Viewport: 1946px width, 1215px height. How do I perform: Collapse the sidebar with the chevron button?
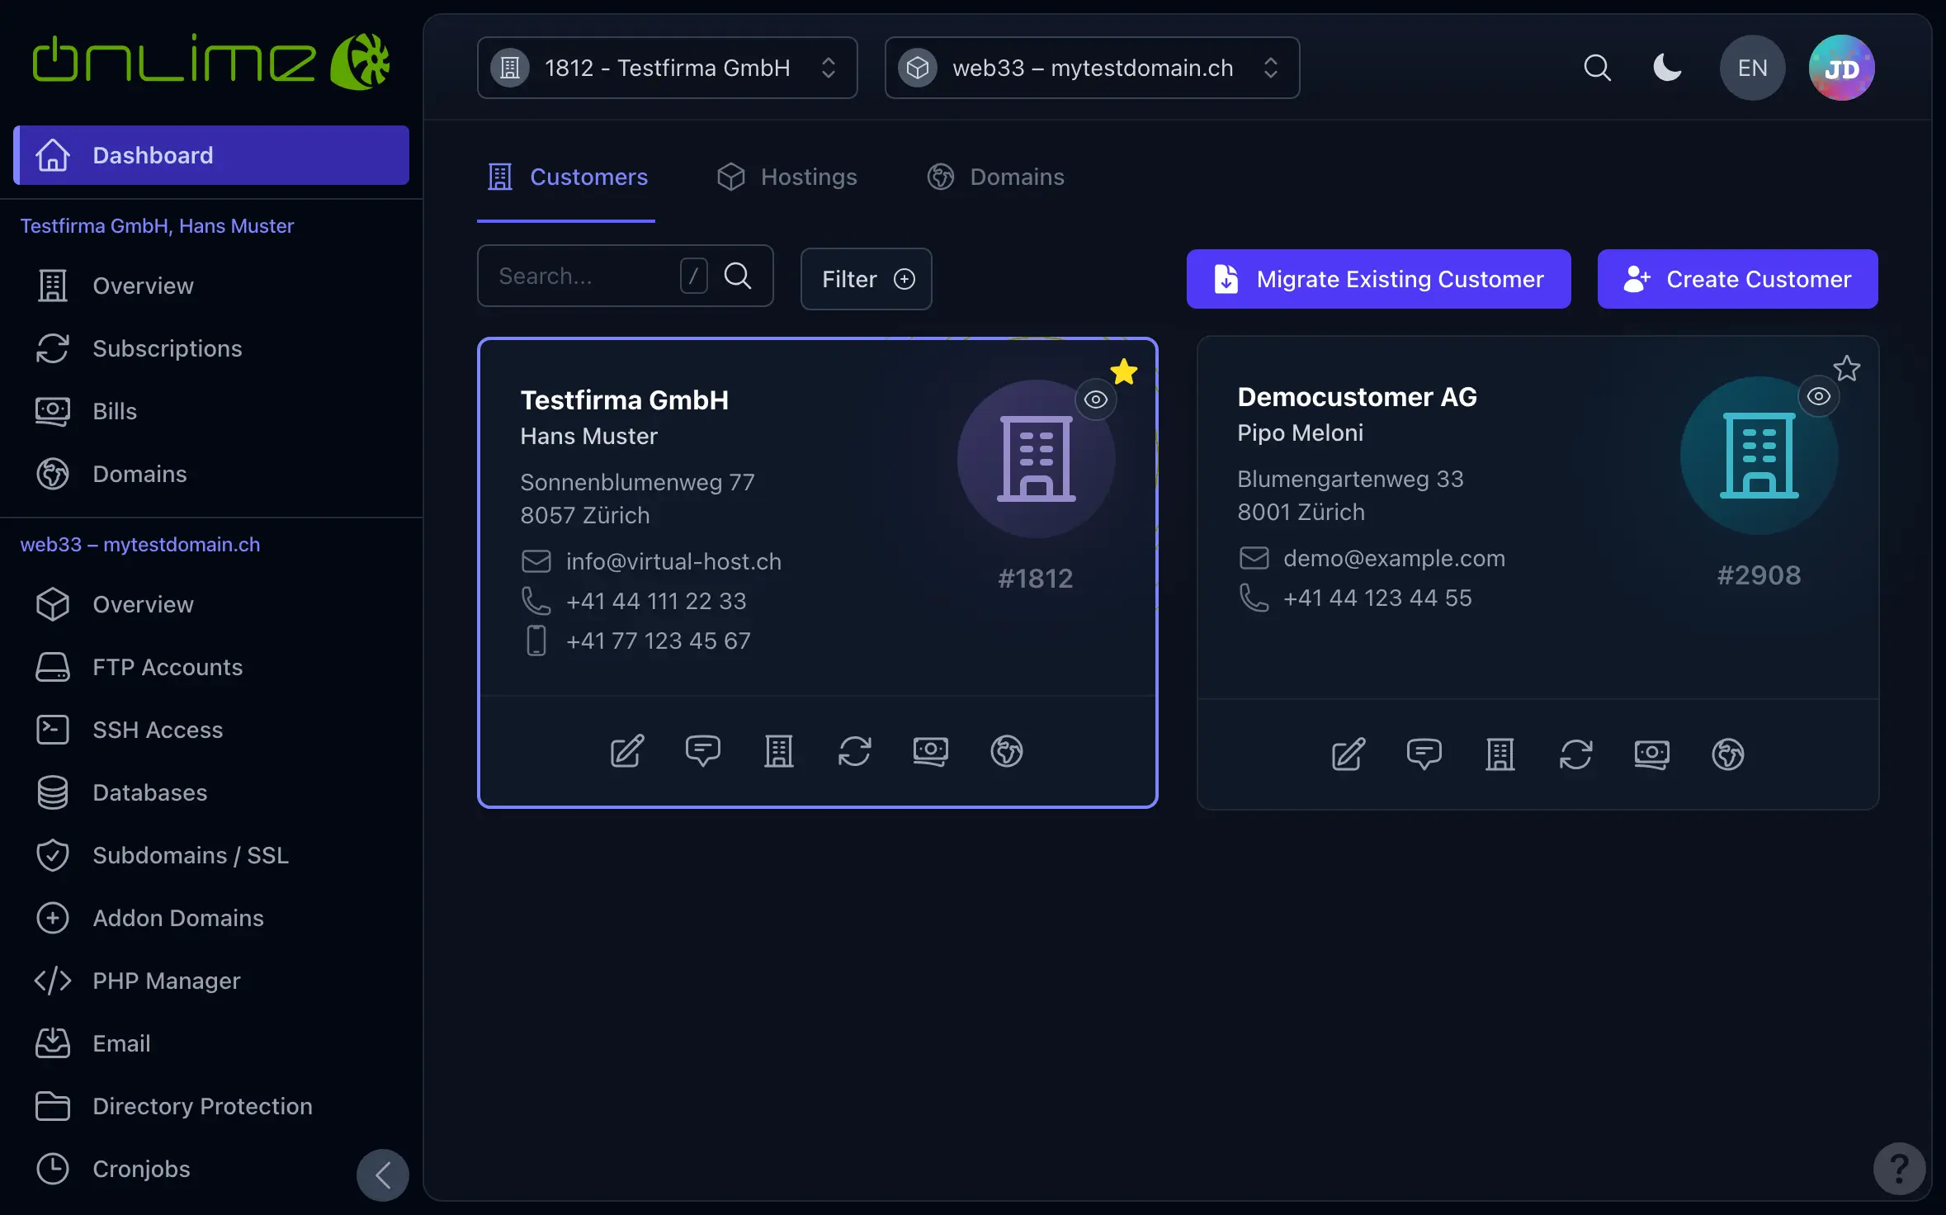[382, 1175]
